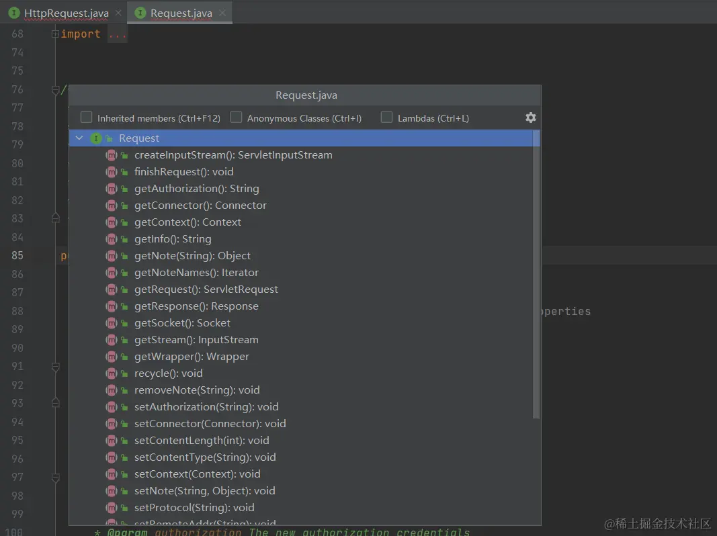
Task: Click method icon of setAuthorization(String)
Action: 112,407
